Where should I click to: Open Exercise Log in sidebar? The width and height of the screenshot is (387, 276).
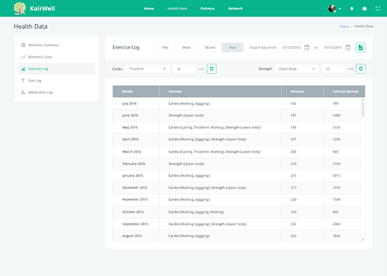(x=56, y=69)
